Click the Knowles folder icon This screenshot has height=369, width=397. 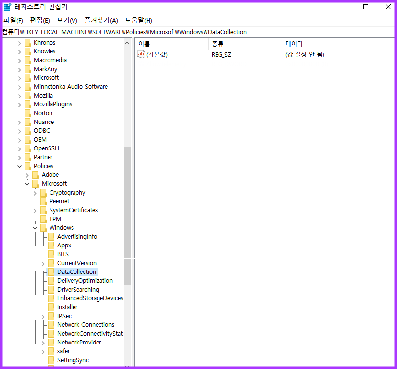coord(27,51)
